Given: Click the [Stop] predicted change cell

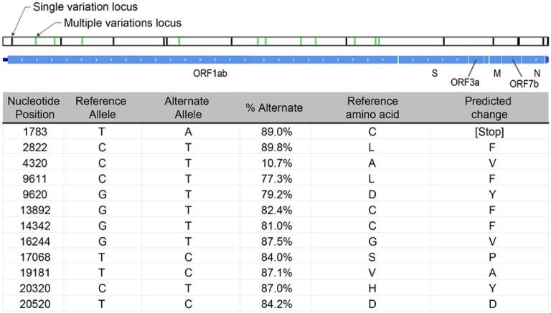Looking at the screenshot, I should click(x=487, y=132).
